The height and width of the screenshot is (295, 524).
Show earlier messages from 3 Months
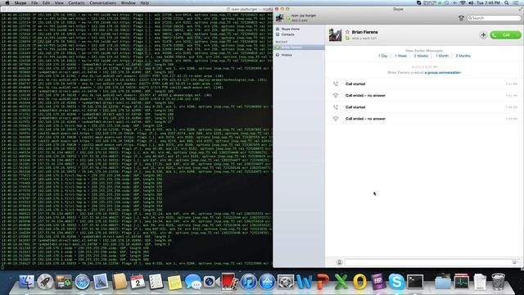point(463,56)
